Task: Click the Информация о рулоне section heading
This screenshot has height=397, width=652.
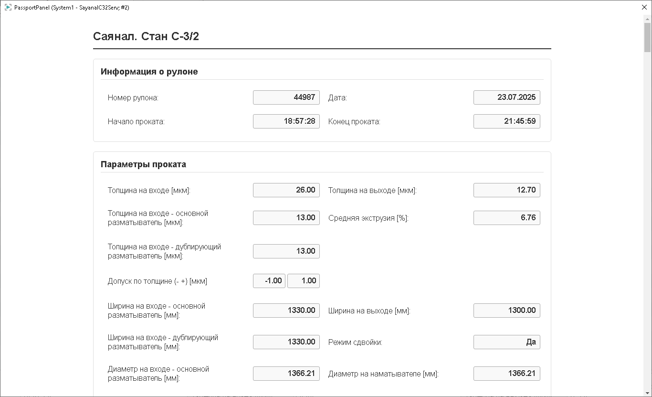Action: [x=149, y=72]
